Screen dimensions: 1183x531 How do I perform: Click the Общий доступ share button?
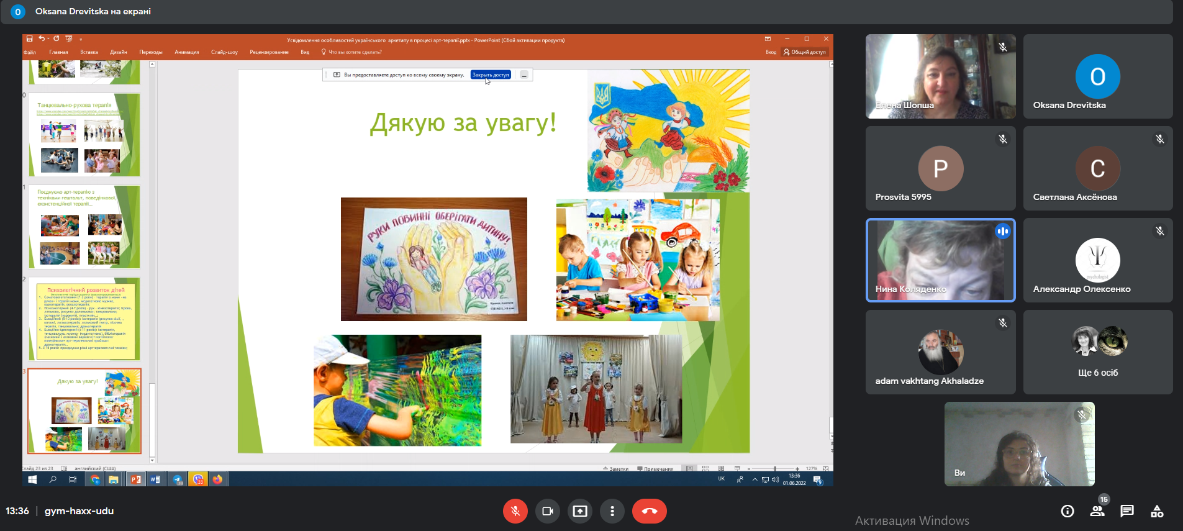point(805,52)
